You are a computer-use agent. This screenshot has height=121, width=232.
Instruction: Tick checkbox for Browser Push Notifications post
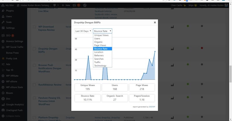pos(34,65)
